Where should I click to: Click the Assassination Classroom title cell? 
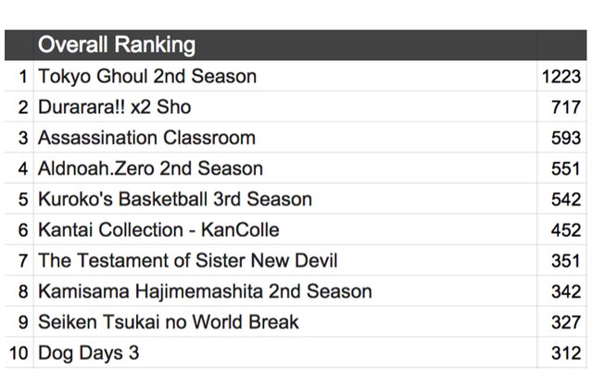point(285,138)
